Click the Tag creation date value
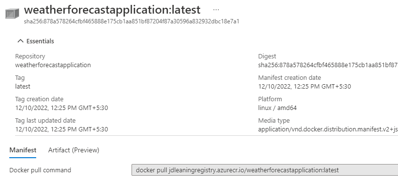This screenshot has height=183, width=398. 62,108
